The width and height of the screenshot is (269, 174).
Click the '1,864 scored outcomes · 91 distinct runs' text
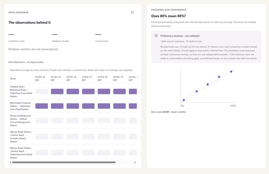pyautogui.click(x=181, y=41)
